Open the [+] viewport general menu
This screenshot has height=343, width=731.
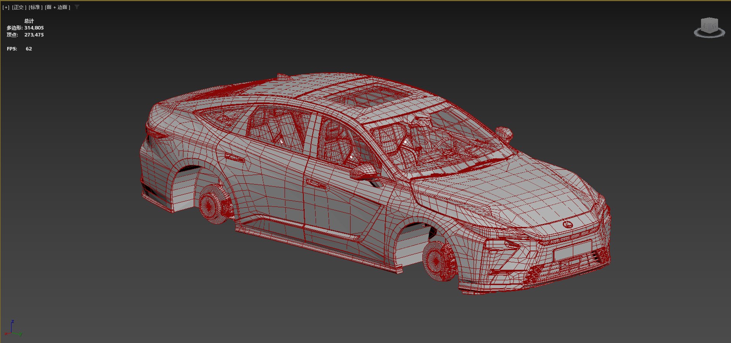[6, 7]
